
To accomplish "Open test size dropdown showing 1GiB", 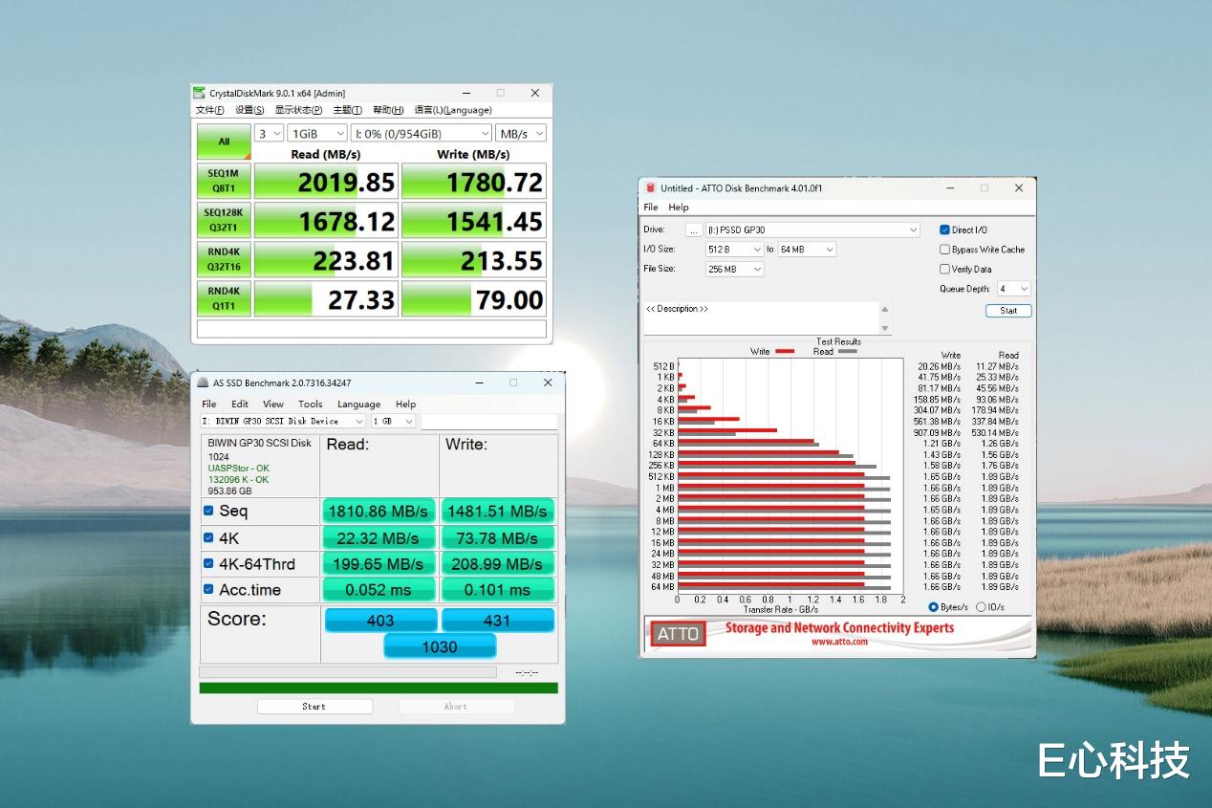I will [317, 134].
